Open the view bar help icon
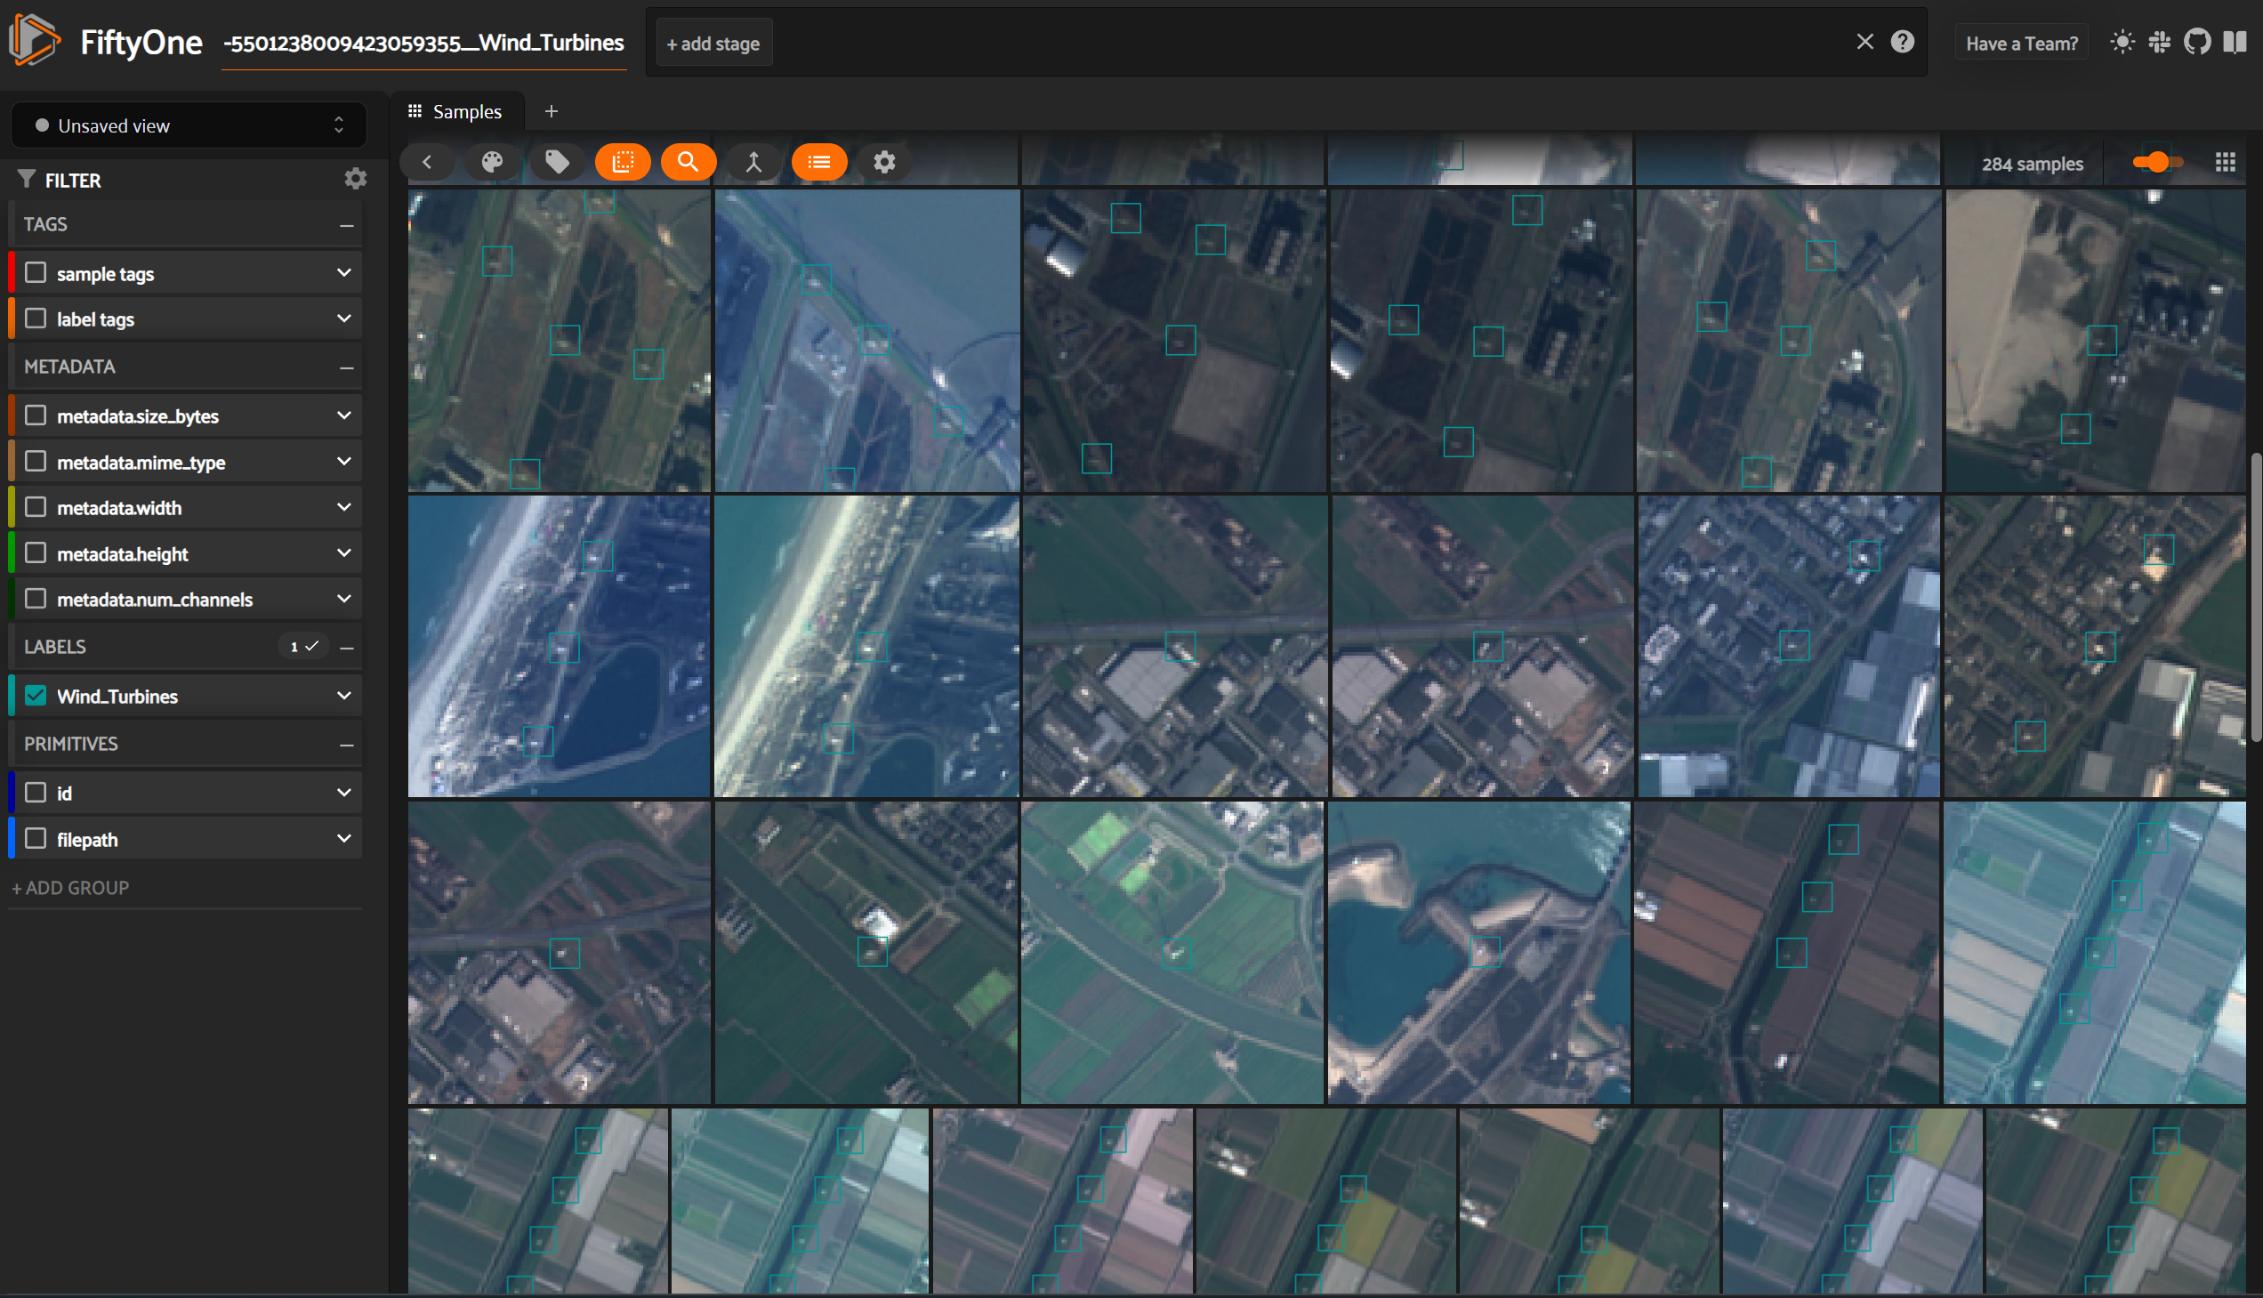This screenshot has width=2263, height=1298. tap(1901, 42)
